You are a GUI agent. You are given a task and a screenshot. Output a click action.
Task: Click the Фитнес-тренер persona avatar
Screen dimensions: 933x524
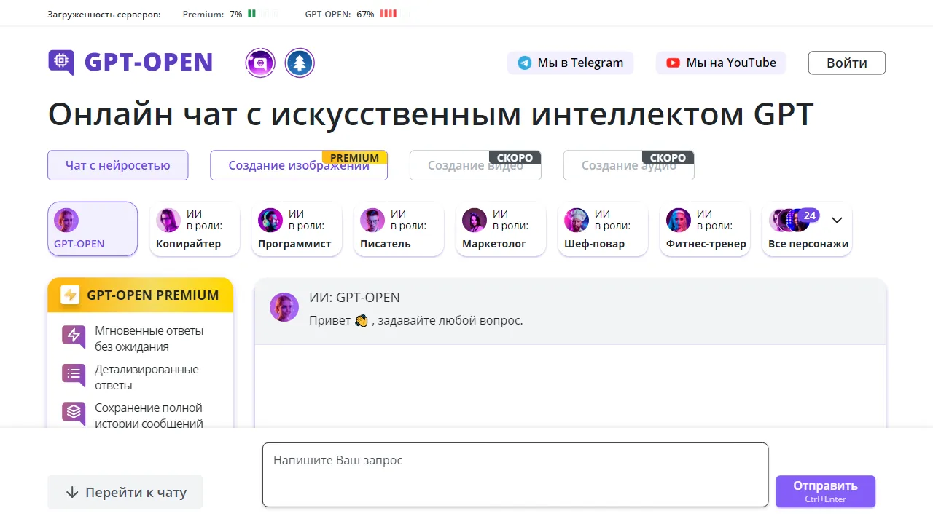[x=679, y=220]
